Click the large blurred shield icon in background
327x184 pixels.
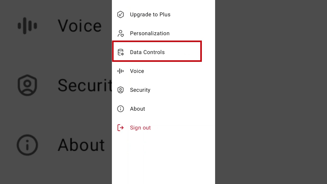click(x=27, y=85)
